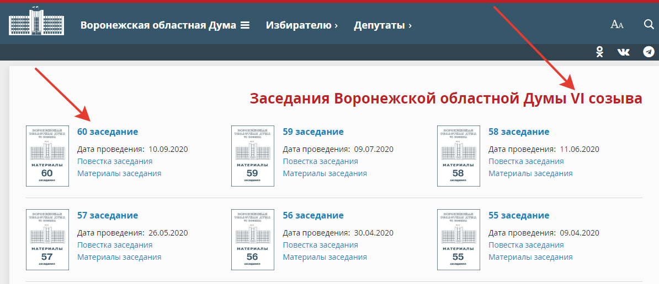
Task: Open Материалы заседания for session 58
Action: tap(530, 173)
